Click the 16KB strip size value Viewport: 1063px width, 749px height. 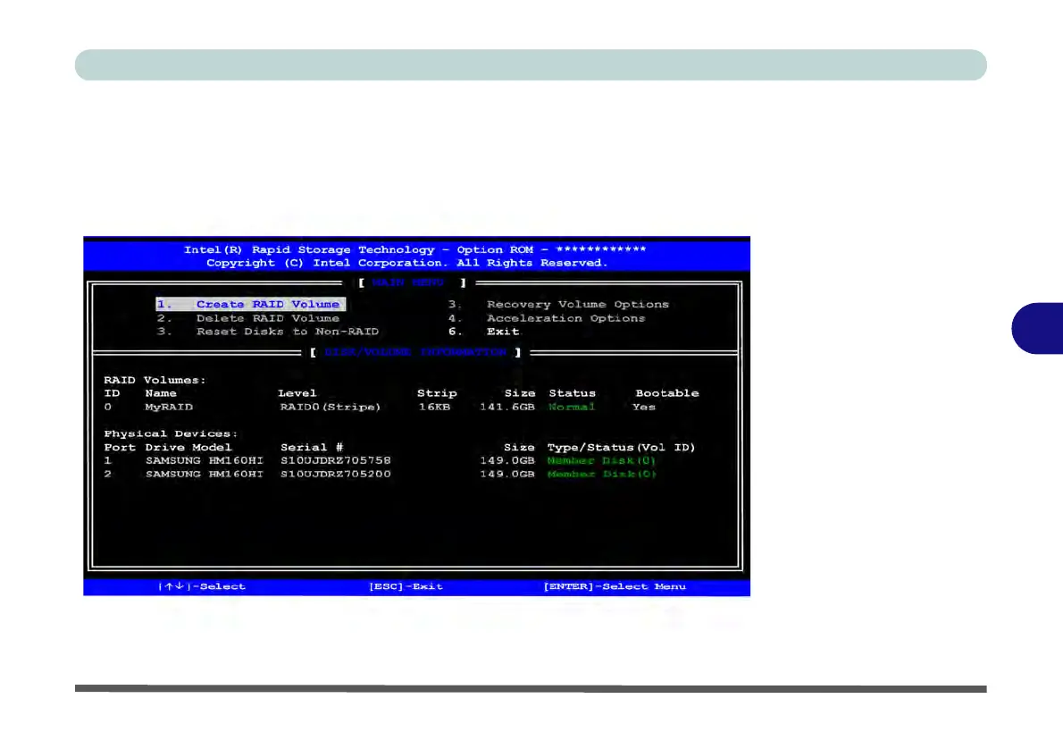pos(435,407)
